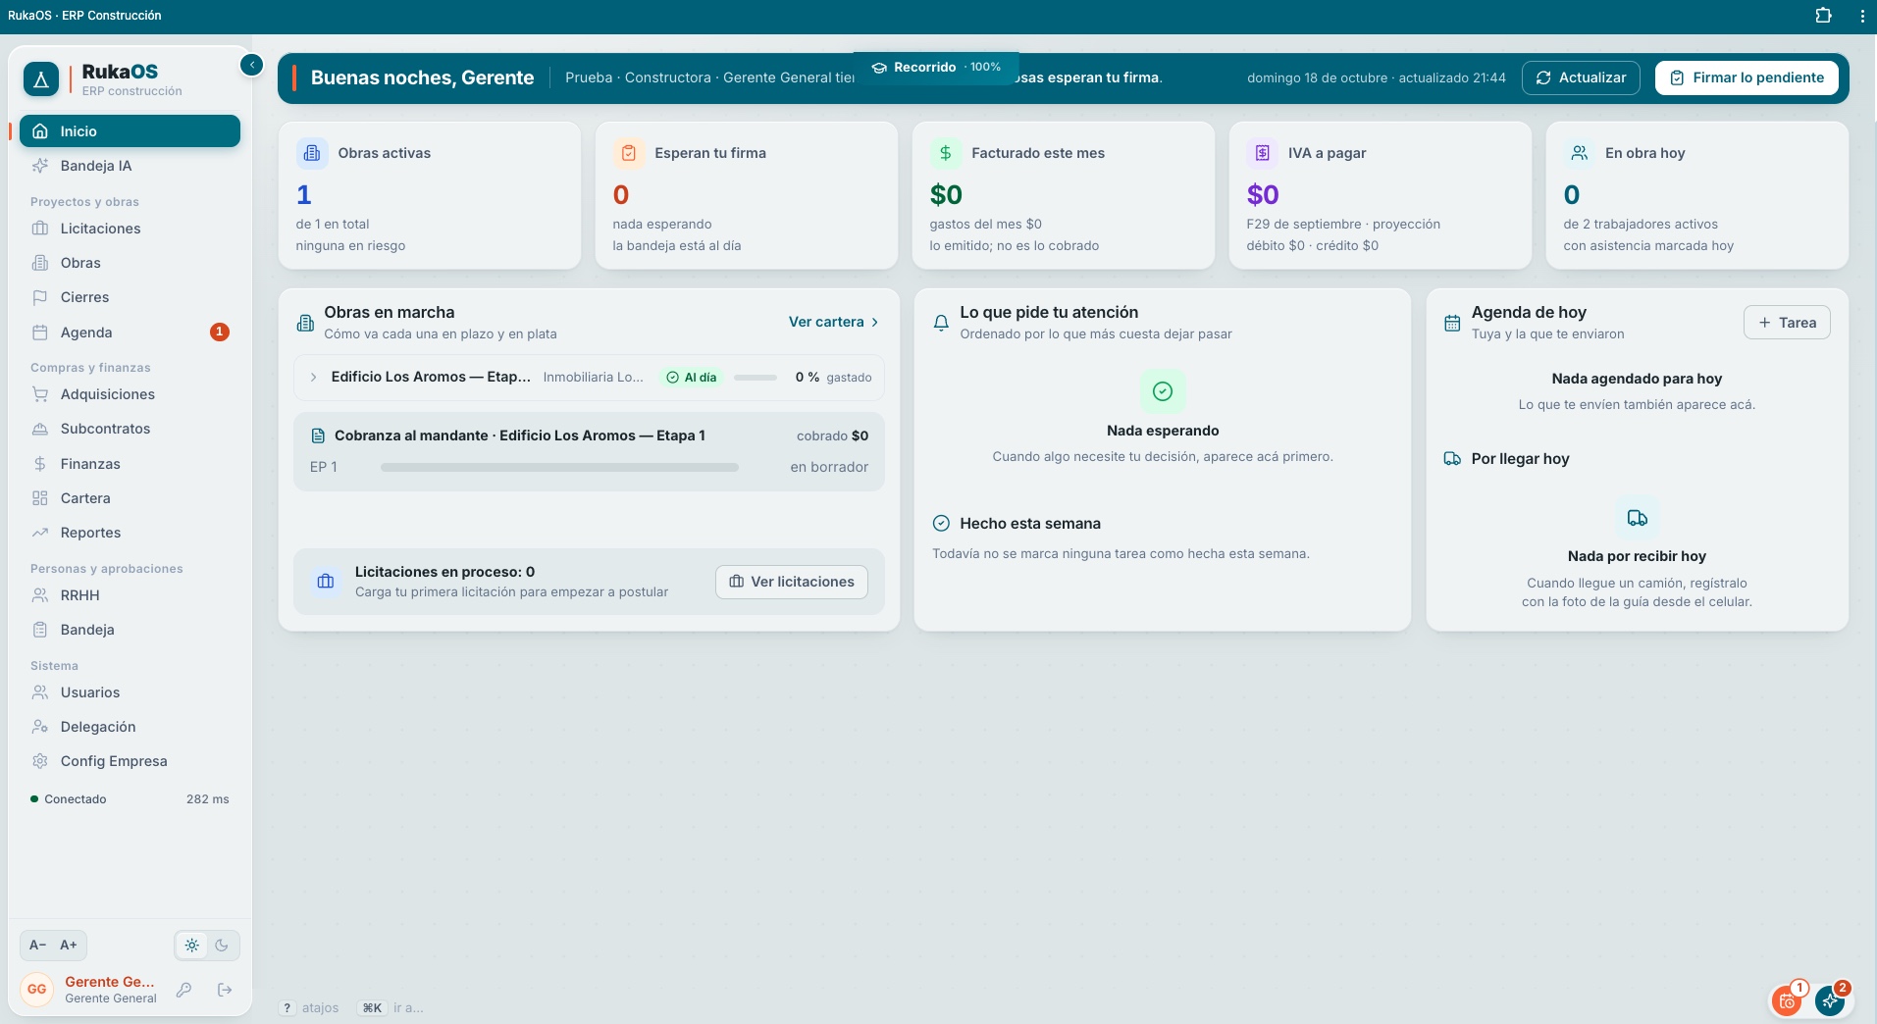Screen dimensions: 1877x1024
Task: Open the atajos shortcuts help button
Action: coord(309,1007)
